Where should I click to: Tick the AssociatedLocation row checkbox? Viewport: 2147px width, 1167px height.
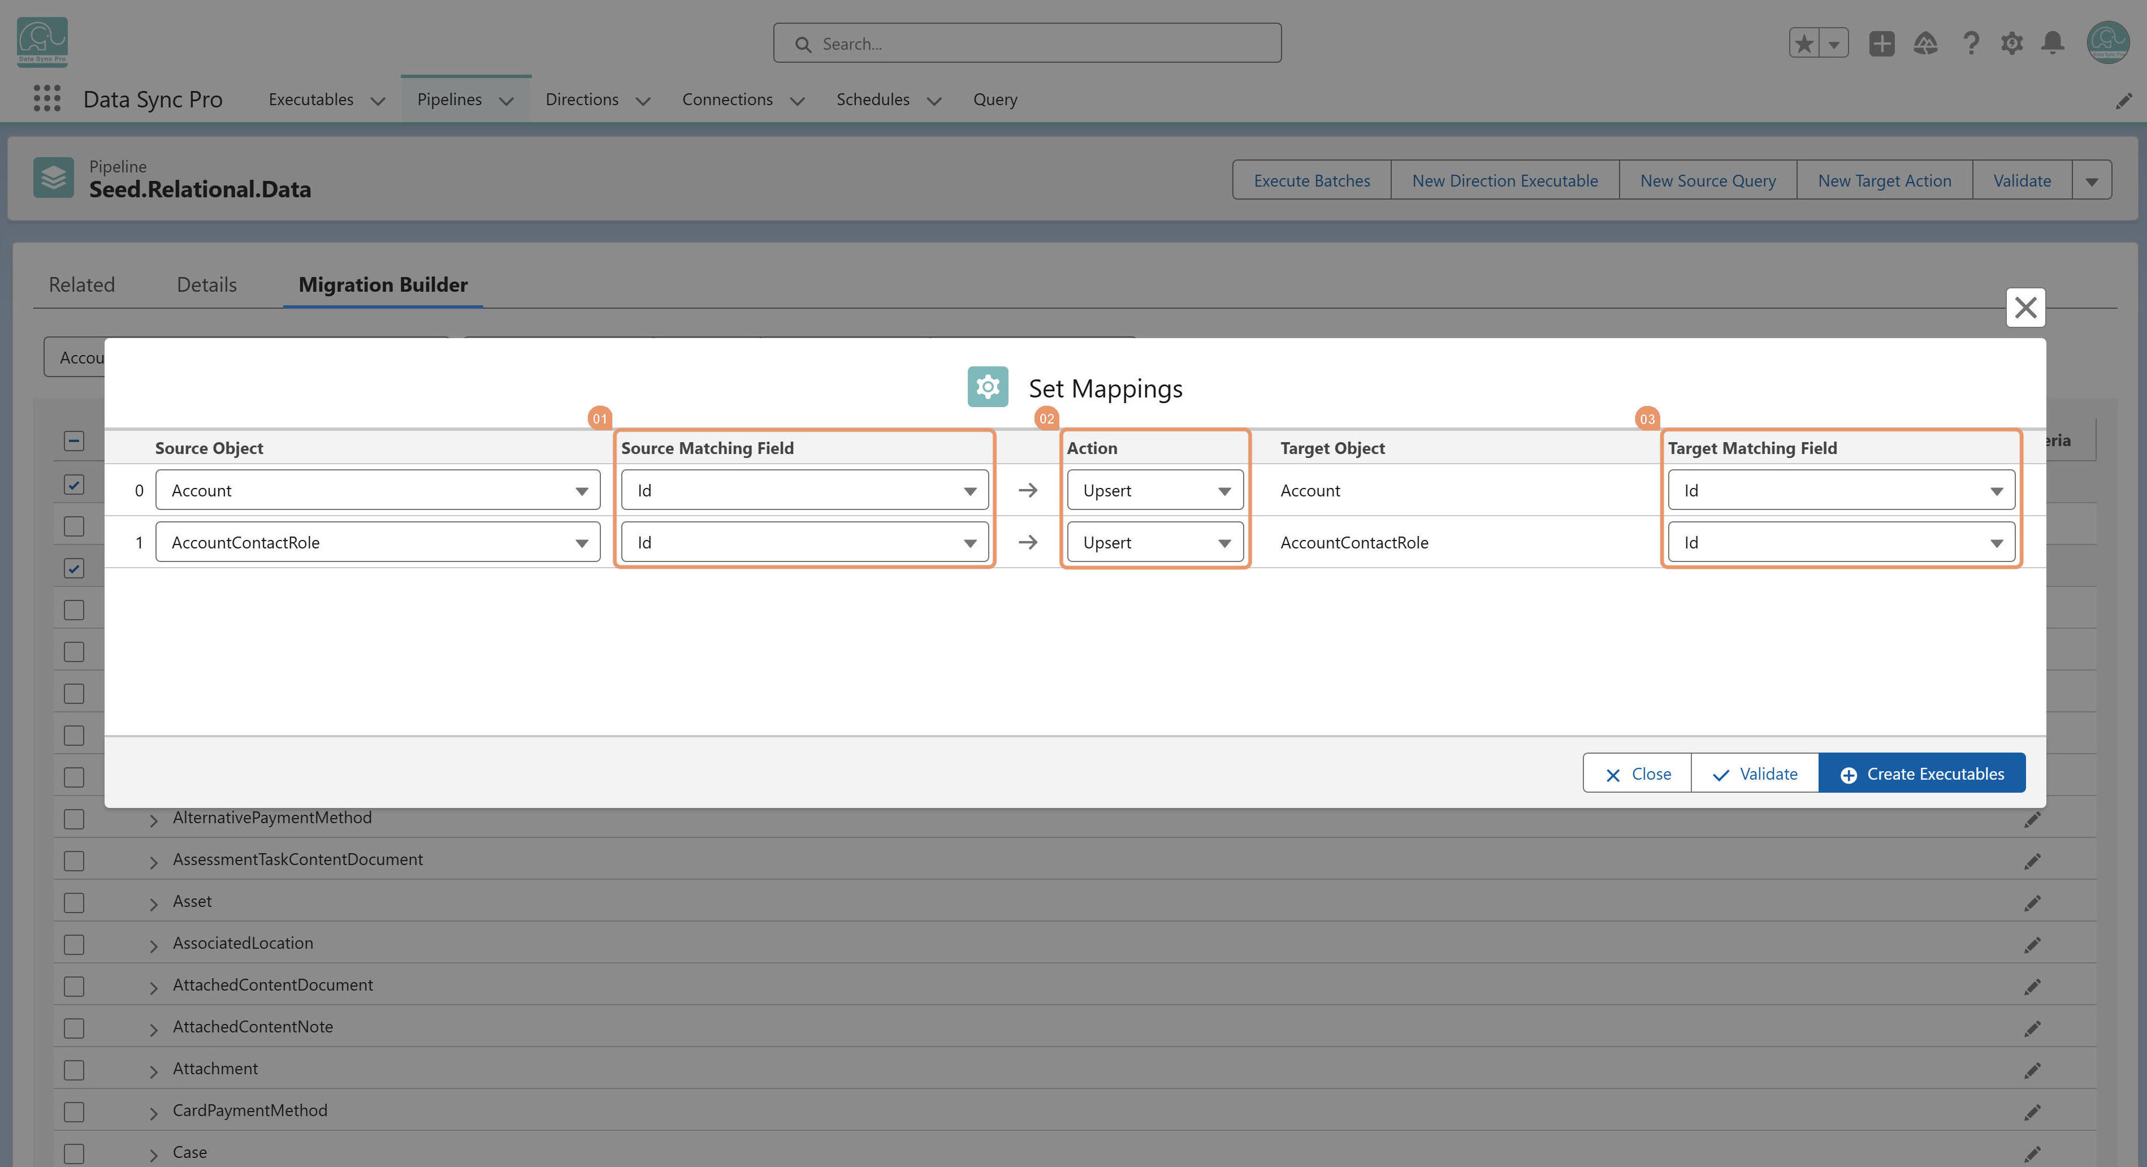(x=74, y=944)
